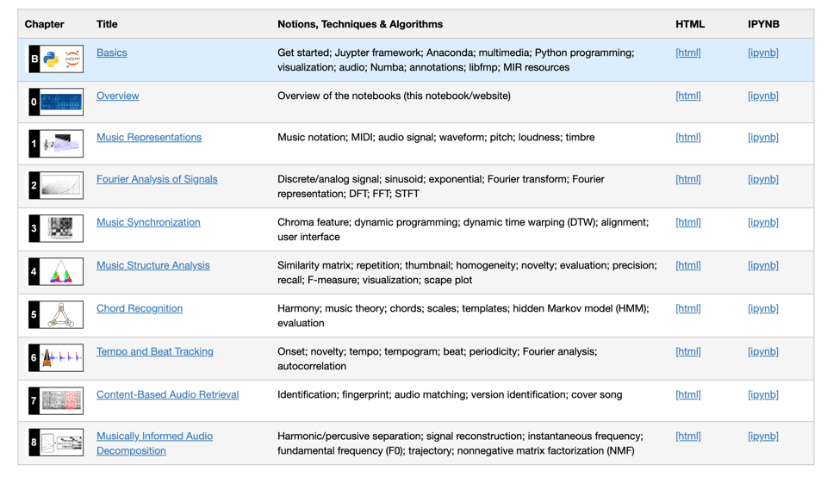Screen dimensions: 827x483
Task: Open the html version of Chord Recognition
Action: (688, 308)
